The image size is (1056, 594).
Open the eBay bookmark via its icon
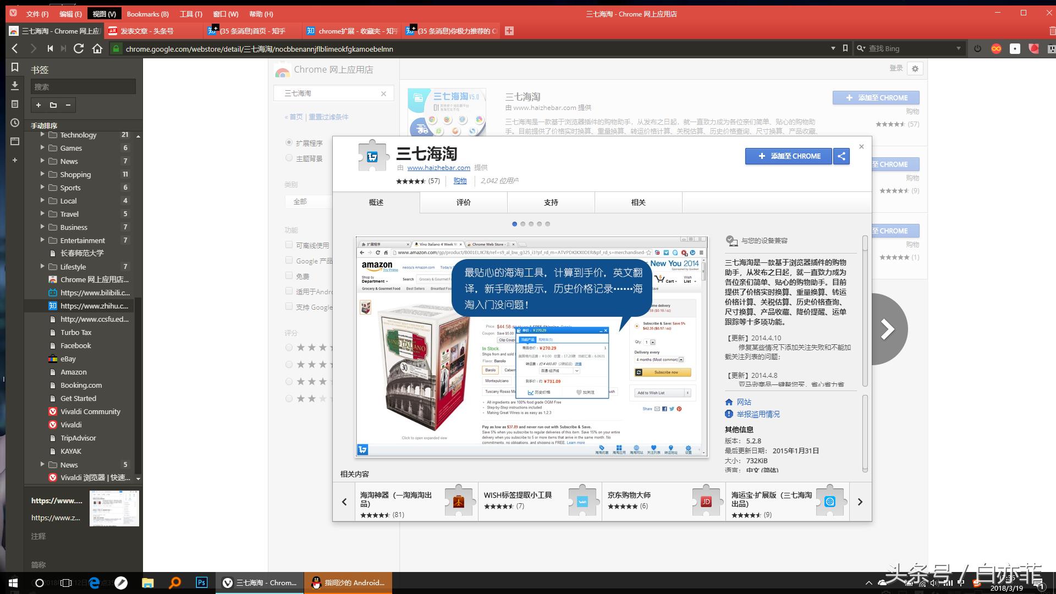(x=53, y=359)
